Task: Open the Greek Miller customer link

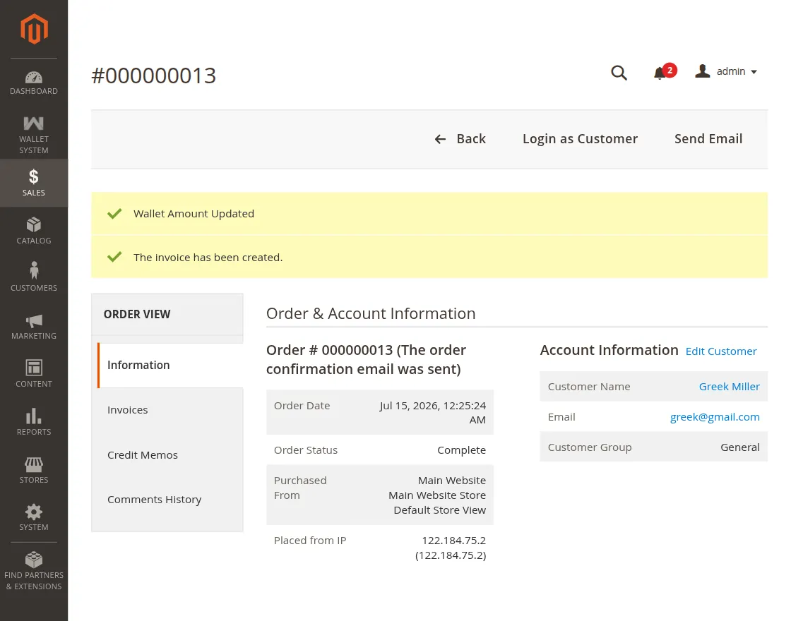Action: 729,387
